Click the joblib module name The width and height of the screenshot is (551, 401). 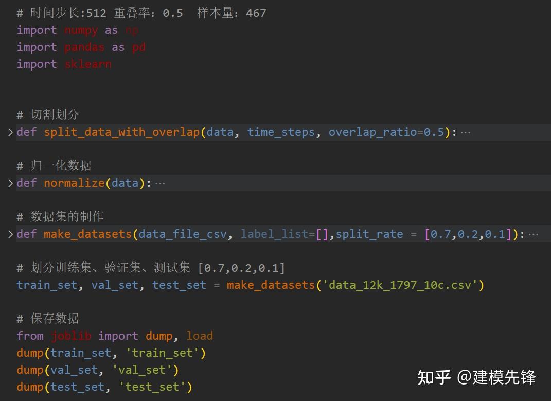[x=72, y=336]
